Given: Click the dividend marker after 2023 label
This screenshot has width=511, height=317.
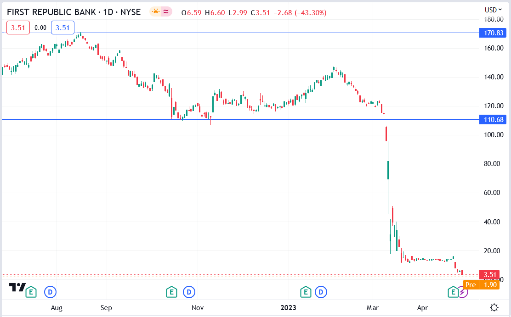Looking at the screenshot, I should [321, 291].
